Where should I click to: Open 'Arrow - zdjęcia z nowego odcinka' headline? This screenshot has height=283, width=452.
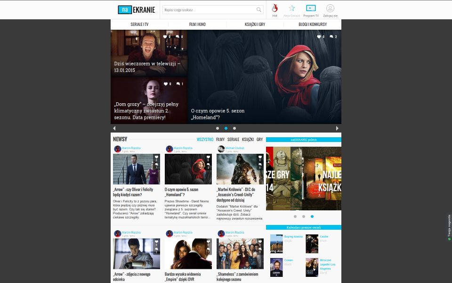131,277
